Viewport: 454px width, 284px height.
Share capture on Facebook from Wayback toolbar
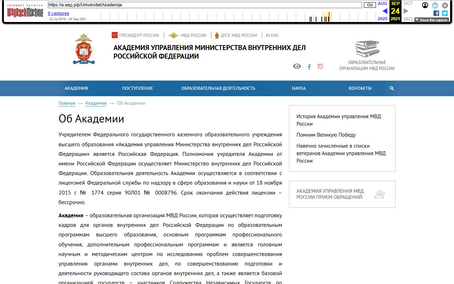coord(436,13)
